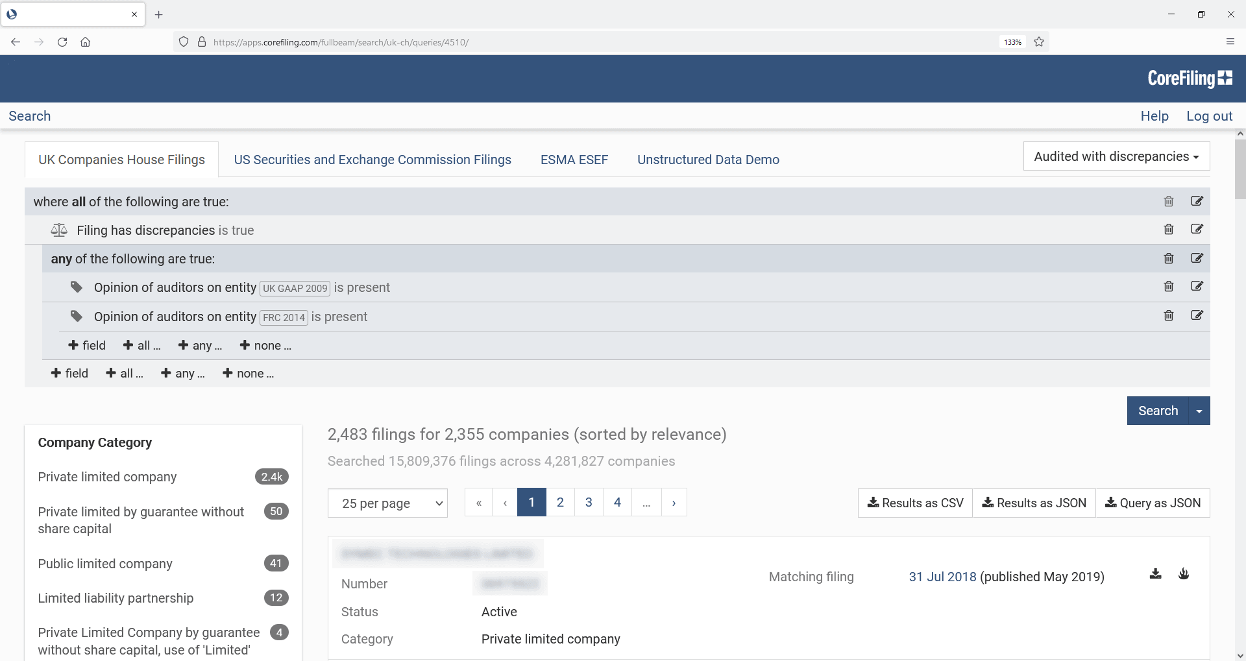Click the scales icon beside Filing has discrepancies
Viewport: 1246px width, 661px height.
click(x=59, y=230)
